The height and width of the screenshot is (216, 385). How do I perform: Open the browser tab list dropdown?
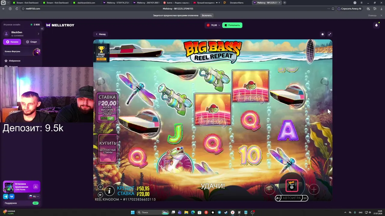click(8, 3)
